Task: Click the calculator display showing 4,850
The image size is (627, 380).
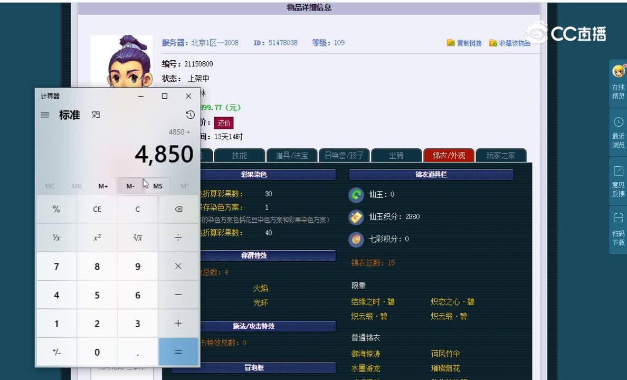Action: [x=164, y=155]
